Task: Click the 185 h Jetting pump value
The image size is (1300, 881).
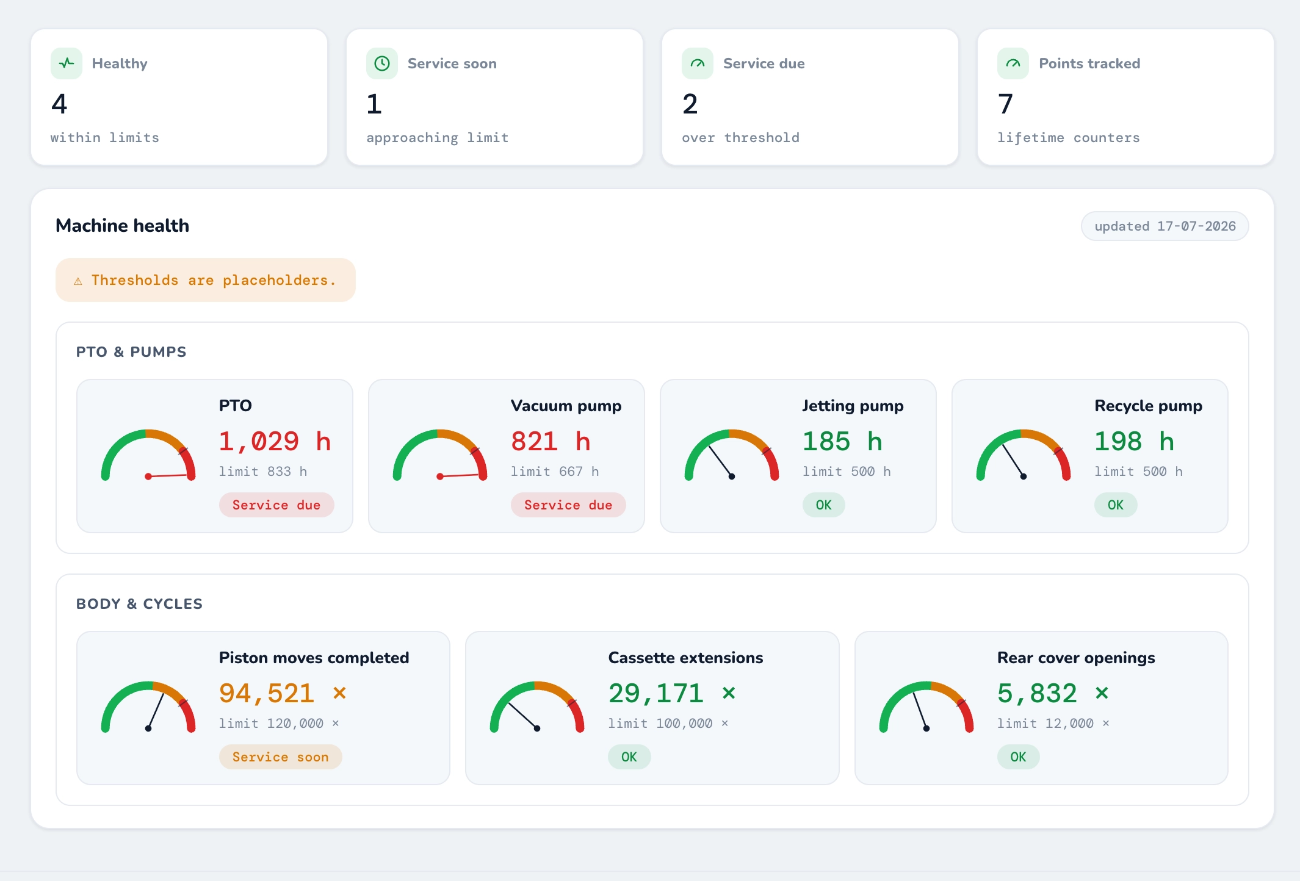Action: pos(843,441)
